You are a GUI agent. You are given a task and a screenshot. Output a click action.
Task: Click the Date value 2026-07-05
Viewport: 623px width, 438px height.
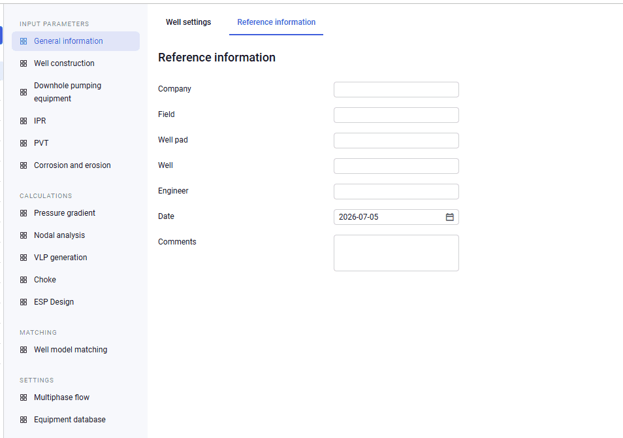(x=359, y=217)
